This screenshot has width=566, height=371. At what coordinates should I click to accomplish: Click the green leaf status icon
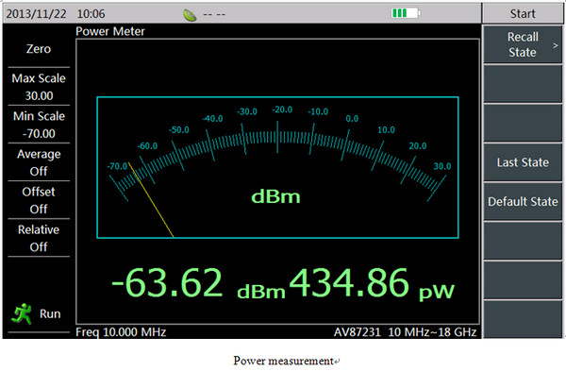click(x=190, y=15)
